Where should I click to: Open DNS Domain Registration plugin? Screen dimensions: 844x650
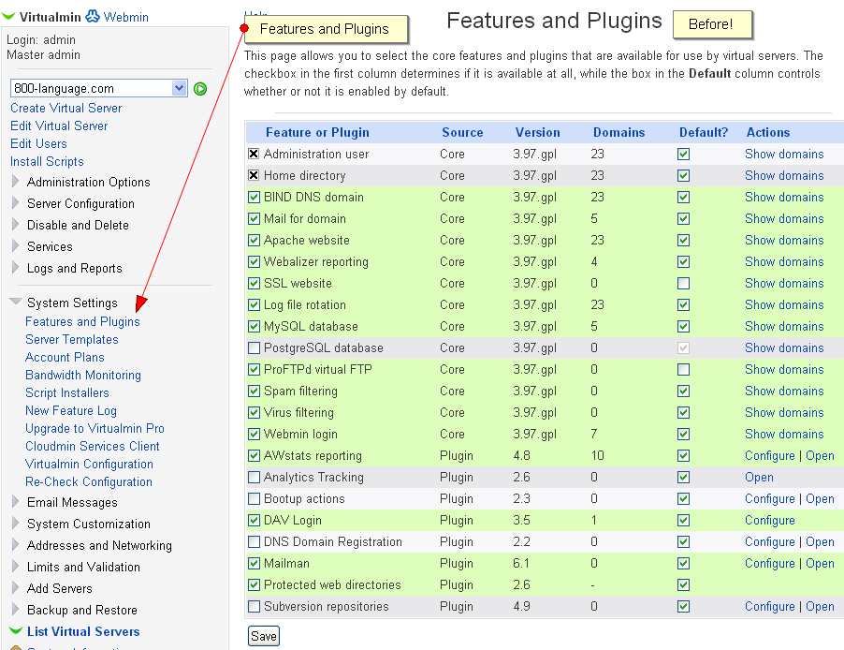[820, 541]
